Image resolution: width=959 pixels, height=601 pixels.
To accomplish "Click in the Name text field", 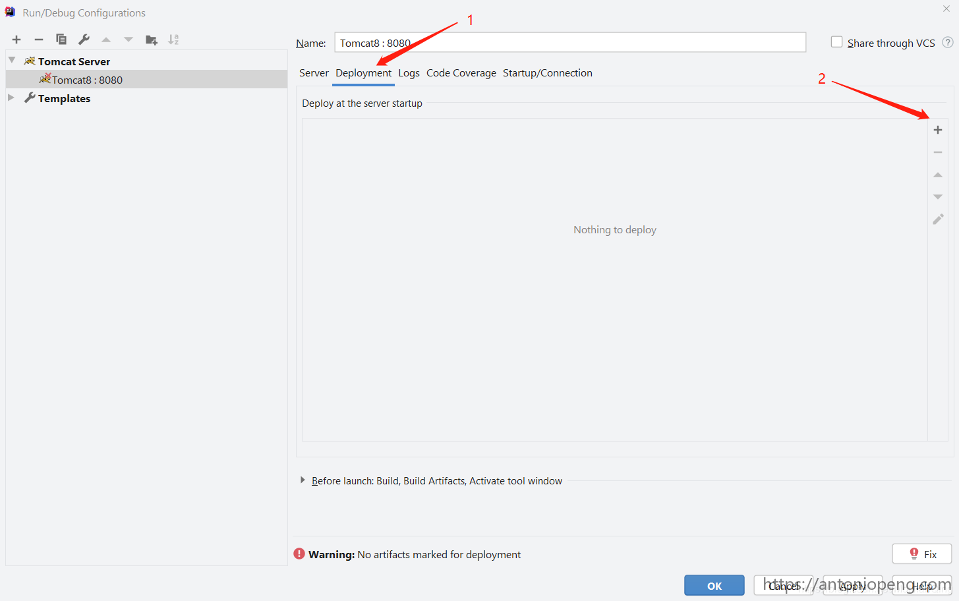I will click(569, 43).
